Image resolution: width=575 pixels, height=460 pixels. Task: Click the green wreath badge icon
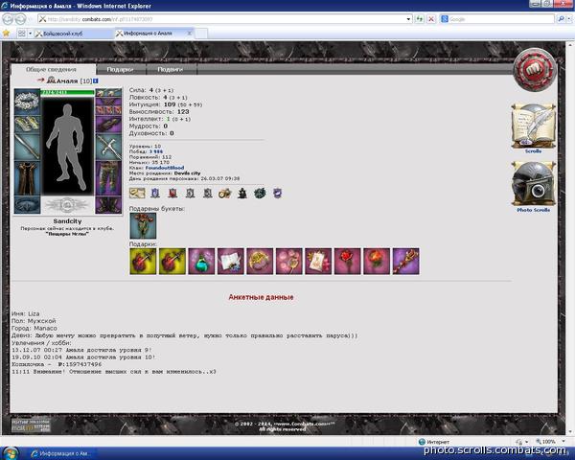point(260,193)
